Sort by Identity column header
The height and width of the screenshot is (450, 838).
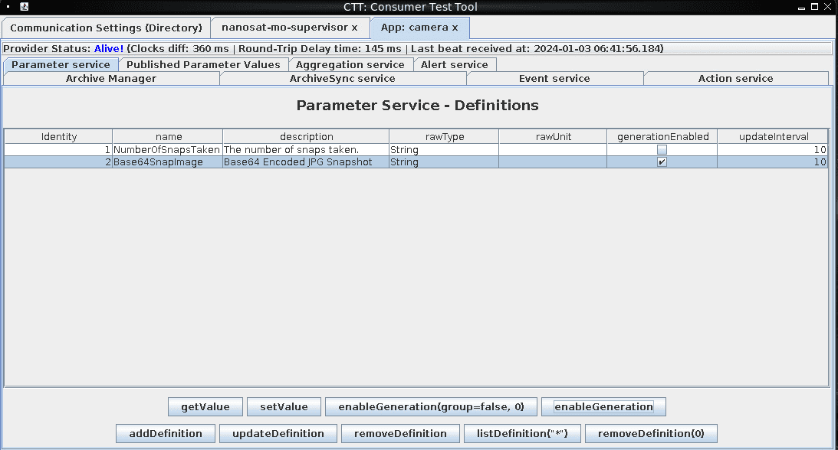tap(59, 136)
